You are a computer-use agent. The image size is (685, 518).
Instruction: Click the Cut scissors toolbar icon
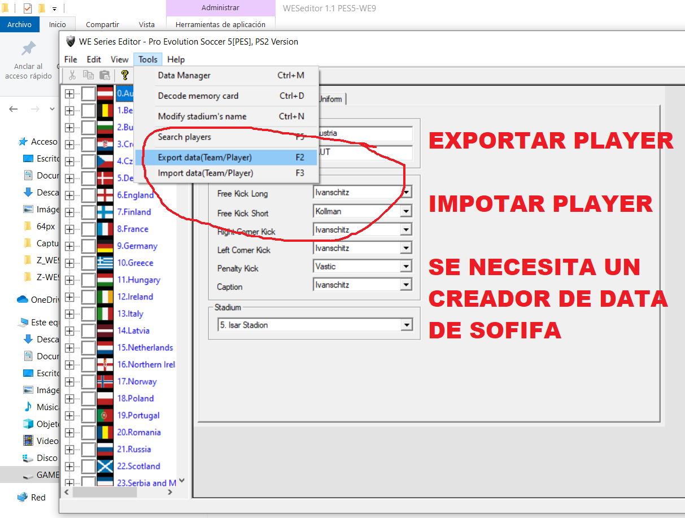[x=72, y=75]
